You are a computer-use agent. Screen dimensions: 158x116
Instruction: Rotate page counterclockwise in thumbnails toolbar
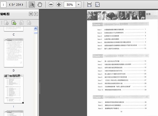pos(22,23)
